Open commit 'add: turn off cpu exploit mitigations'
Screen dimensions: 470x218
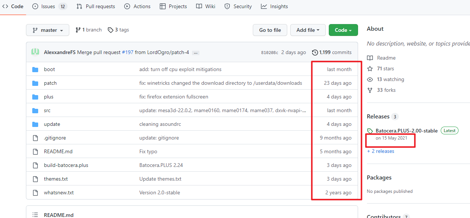coord(180,69)
